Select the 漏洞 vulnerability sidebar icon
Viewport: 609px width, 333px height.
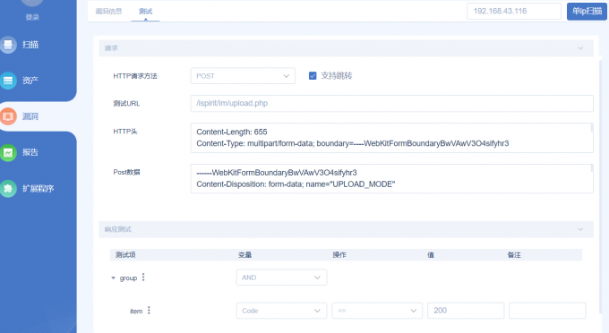tap(8, 116)
